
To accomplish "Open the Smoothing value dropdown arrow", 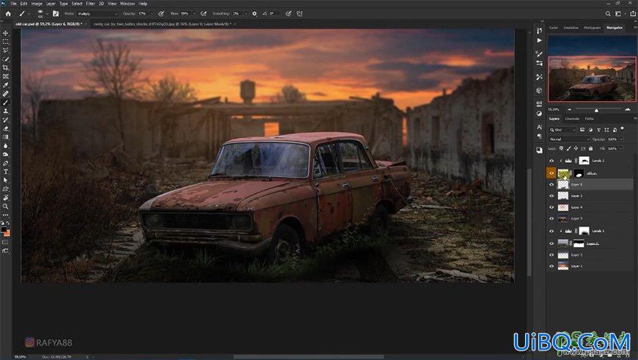I will (x=246, y=13).
